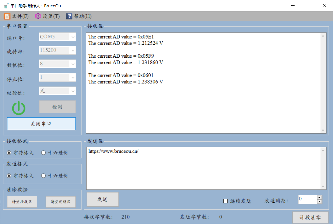The image size is (333, 224).
Task: Click the text '1.238306 V' line
Action: [126, 82]
